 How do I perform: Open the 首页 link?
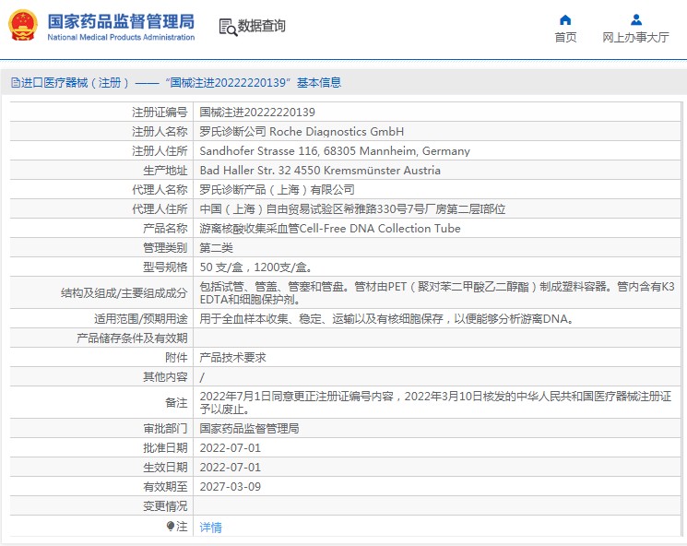[x=565, y=37]
